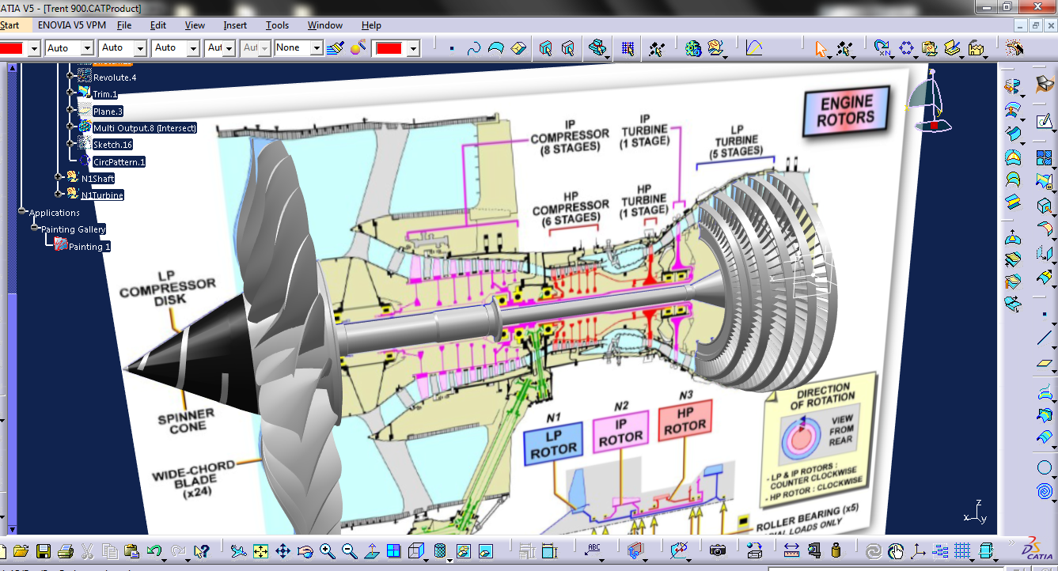Toggle the work on support grid icon bottom toolbar

click(962, 550)
